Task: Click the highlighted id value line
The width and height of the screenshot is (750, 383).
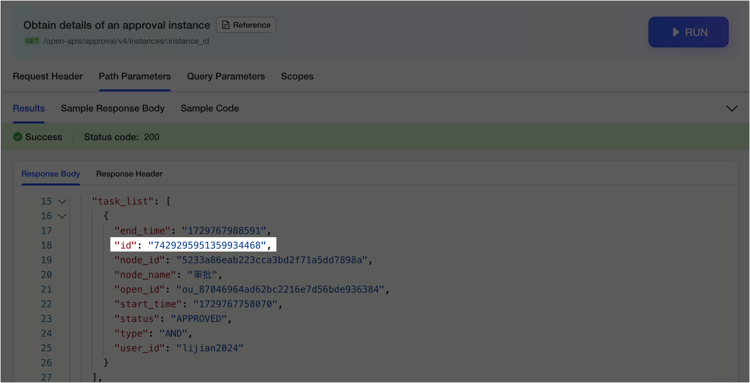Action: (193, 245)
